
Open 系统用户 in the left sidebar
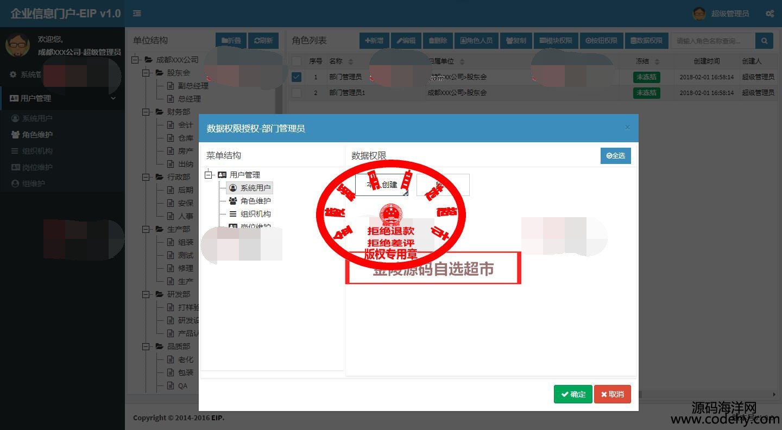pyautogui.click(x=62, y=118)
